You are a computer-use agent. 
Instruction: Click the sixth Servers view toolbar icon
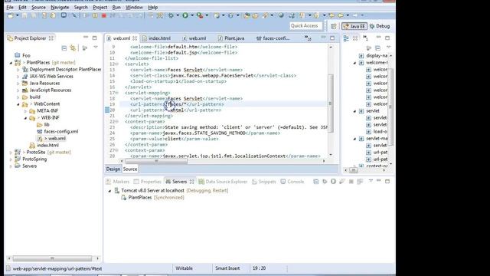pyautogui.click(x=360, y=182)
